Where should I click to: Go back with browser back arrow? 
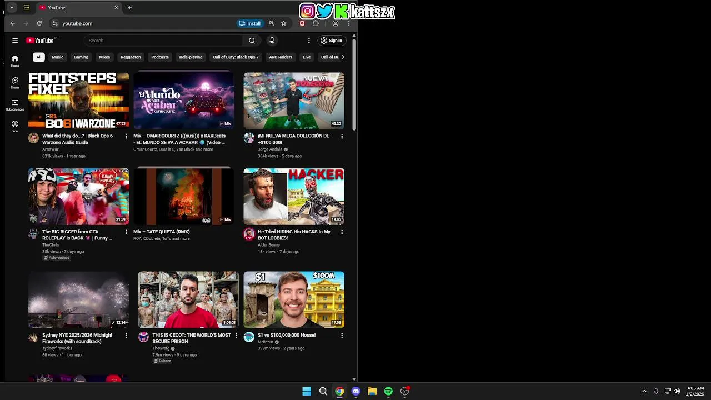[13, 23]
